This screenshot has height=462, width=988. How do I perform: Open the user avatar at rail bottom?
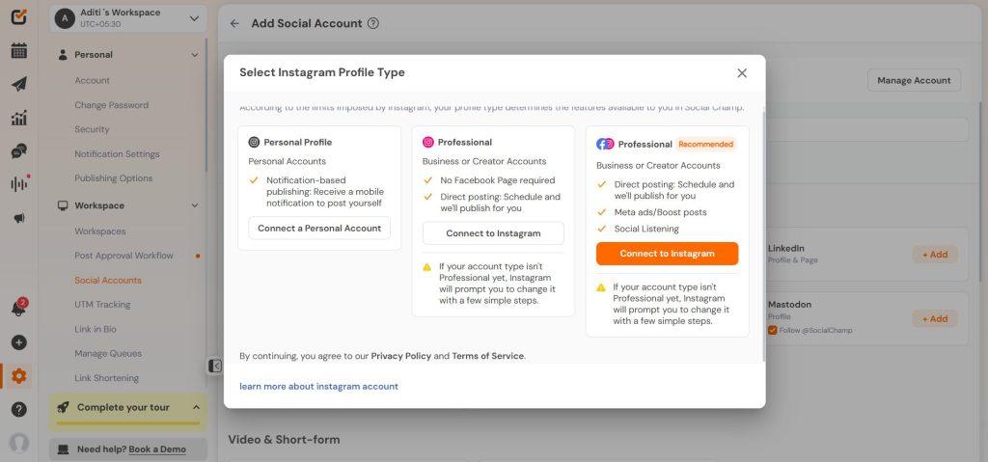point(19,443)
